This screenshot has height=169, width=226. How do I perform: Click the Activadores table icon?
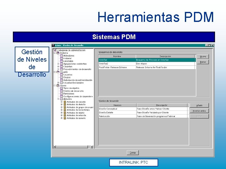tap(62, 56)
